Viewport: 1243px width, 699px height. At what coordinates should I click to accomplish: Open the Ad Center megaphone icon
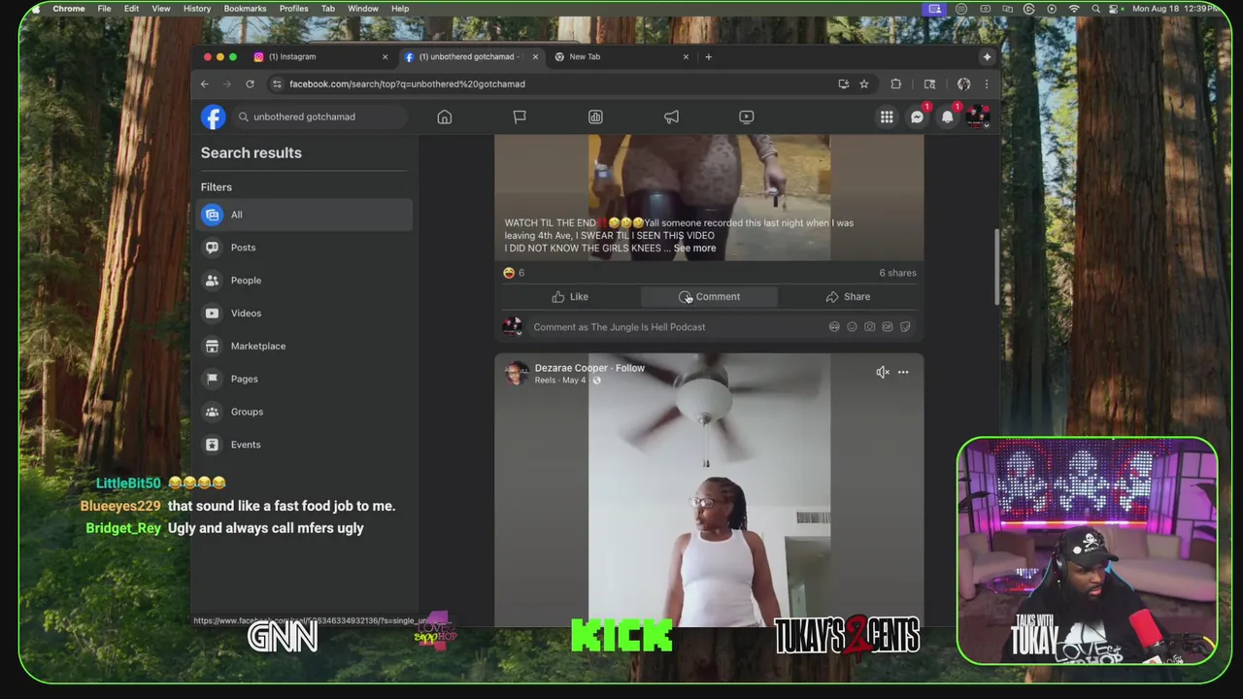pos(671,117)
